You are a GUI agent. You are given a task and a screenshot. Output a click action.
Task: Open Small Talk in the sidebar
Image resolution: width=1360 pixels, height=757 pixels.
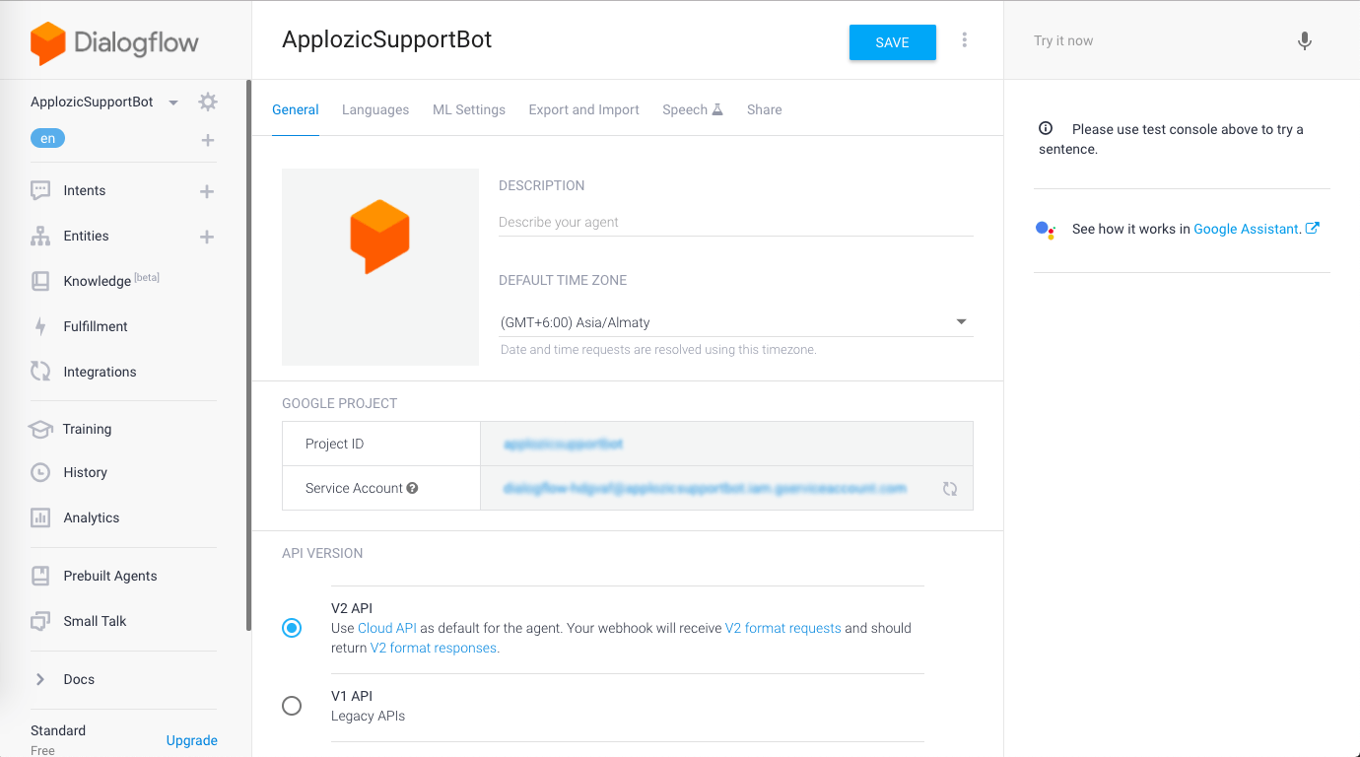pos(95,621)
